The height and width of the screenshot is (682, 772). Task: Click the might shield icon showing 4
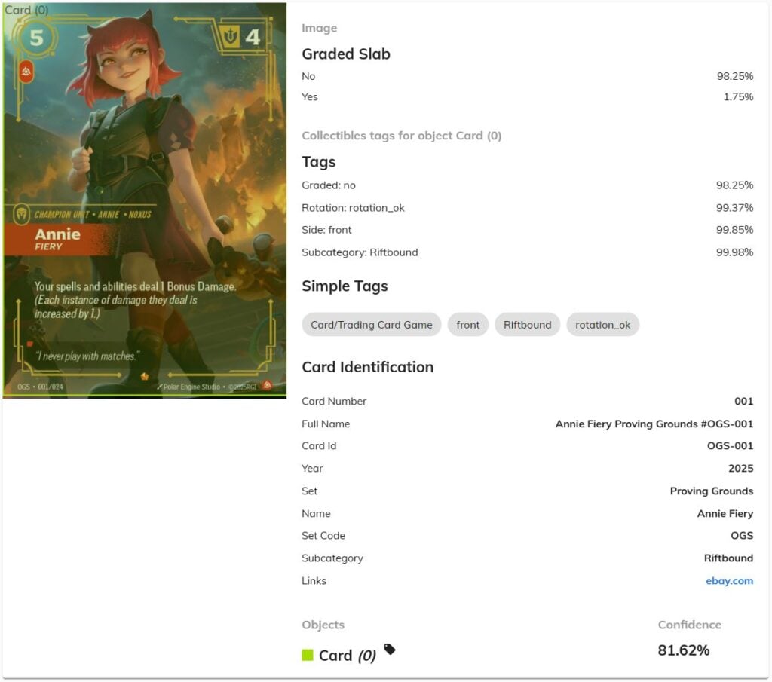tap(230, 36)
